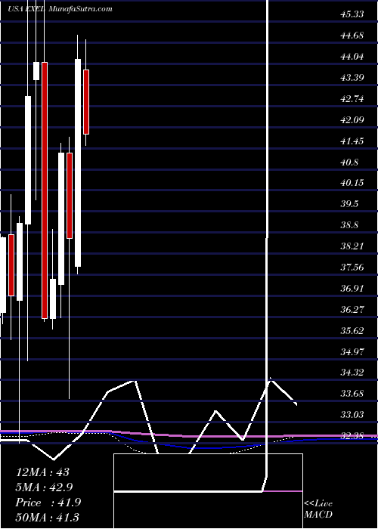378x529 pixels.
Task: Select the 37.56 price axis label
Action: point(352,268)
